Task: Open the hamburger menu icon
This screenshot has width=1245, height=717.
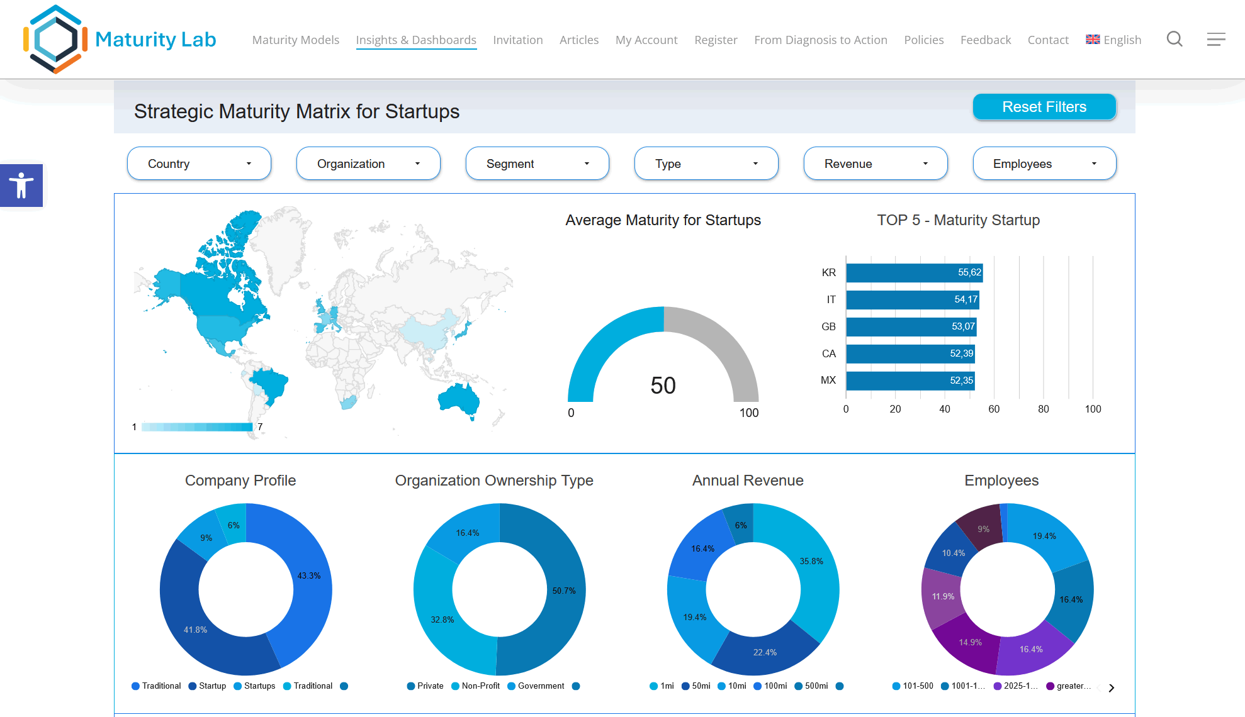Action: coord(1215,40)
